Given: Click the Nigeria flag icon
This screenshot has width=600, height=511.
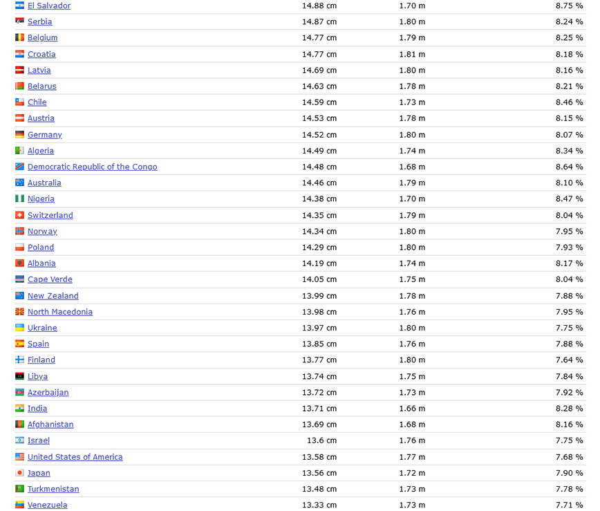Looking at the screenshot, I should tap(19, 199).
